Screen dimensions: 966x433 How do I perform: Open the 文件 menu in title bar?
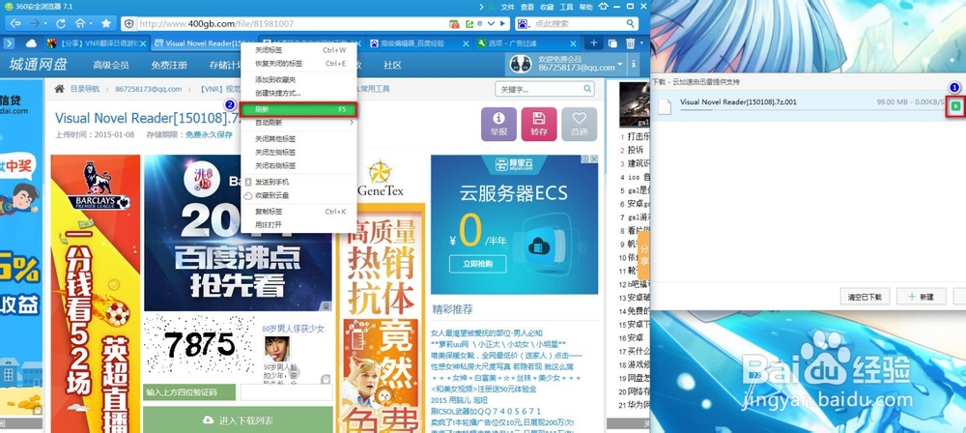pos(507,7)
